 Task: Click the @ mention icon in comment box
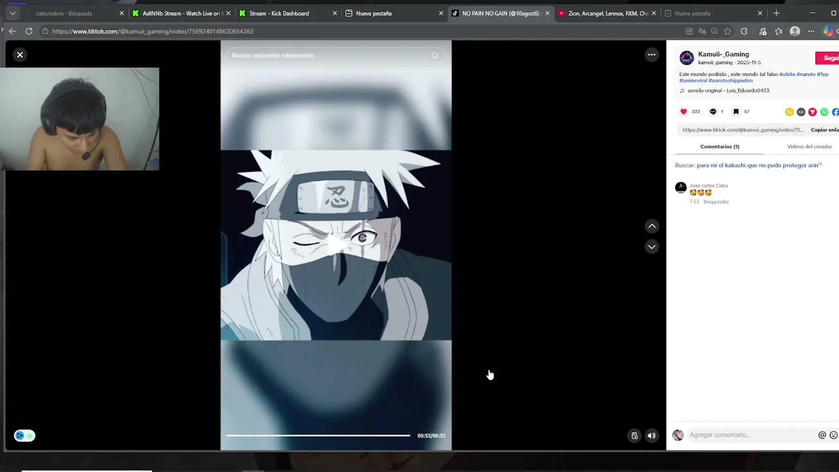pyautogui.click(x=822, y=435)
